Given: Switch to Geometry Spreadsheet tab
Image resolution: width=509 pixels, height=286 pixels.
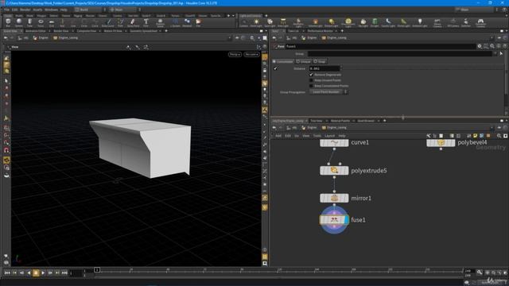Looking at the screenshot, I should pyautogui.click(x=143, y=31).
